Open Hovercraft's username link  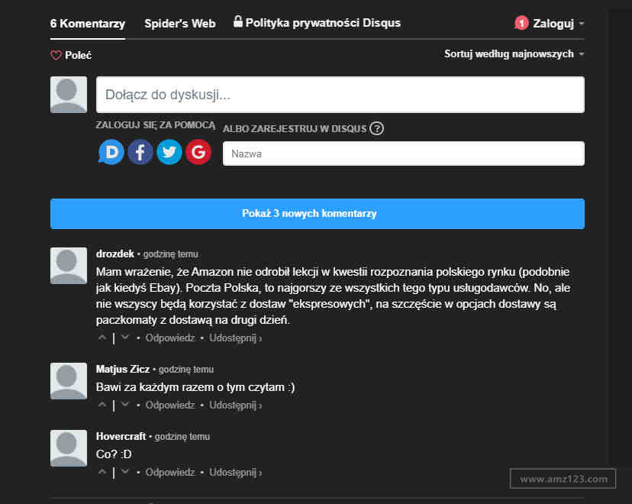pos(121,436)
